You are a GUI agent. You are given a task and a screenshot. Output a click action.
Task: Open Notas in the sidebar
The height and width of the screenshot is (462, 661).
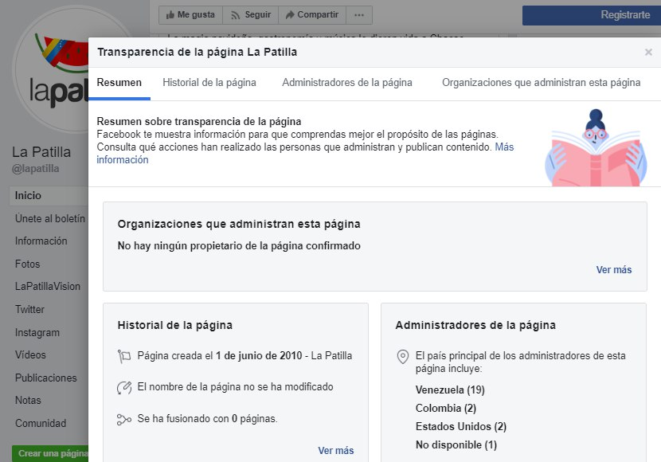coord(28,401)
